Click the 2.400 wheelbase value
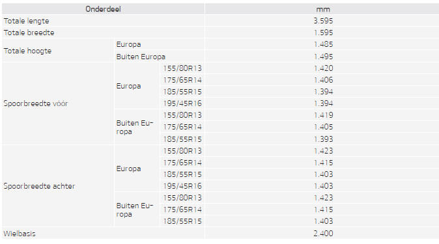Viewport: 439px width, 244px height. tap(323, 234)
